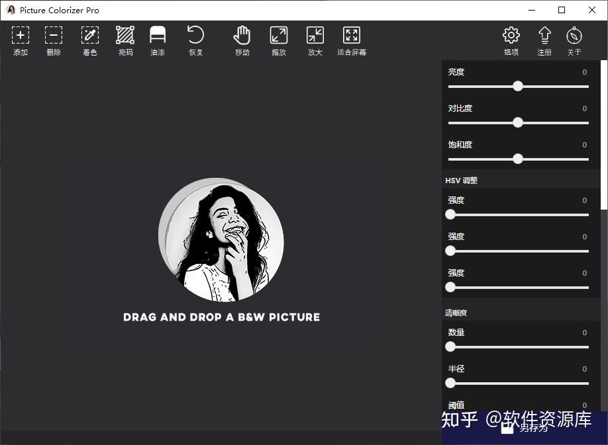
Task: Fit image to screen with 适合屏幕
Action: tap(352, 40)
